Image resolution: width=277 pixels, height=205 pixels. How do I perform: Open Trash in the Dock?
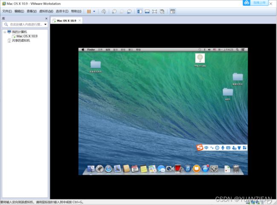[x=236, y=169]
